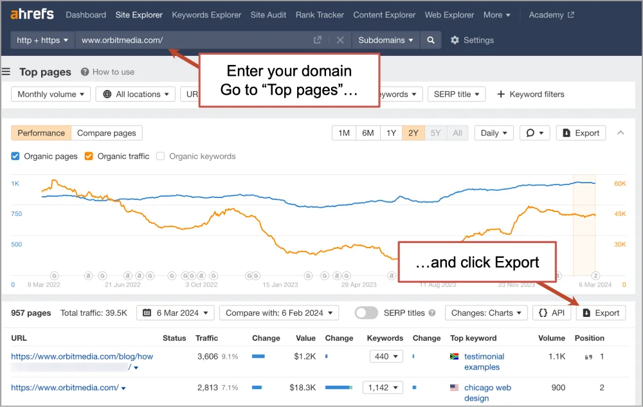Open the hamburger sidebar menu
This screenshot has width=643, height=407.
pos(6,72)
